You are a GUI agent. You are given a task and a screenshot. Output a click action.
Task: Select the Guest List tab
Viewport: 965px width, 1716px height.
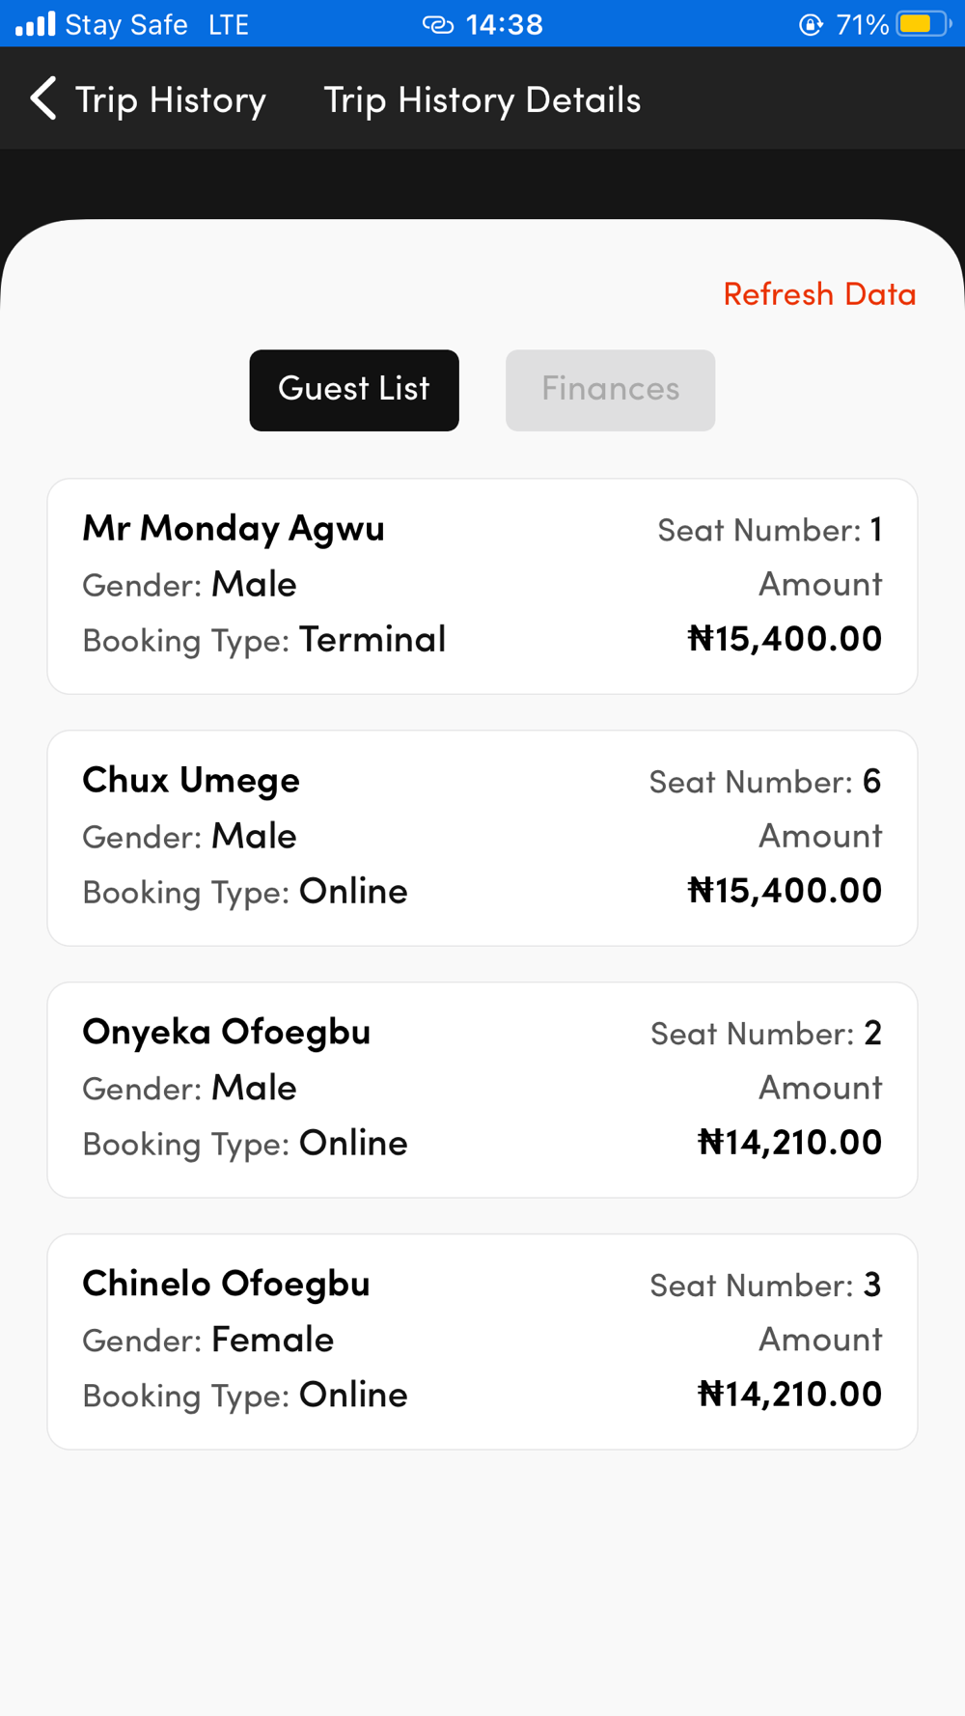tap(354, 390)
